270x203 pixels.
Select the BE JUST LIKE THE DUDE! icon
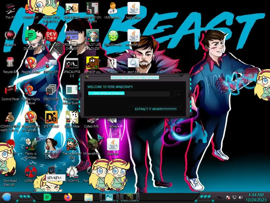click(x=92, y=40)
